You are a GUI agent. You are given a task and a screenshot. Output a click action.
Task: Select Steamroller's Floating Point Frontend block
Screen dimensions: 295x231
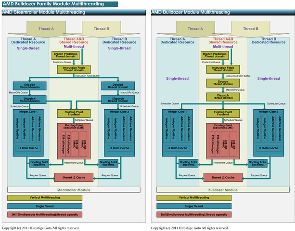click(x=74, y=114)
